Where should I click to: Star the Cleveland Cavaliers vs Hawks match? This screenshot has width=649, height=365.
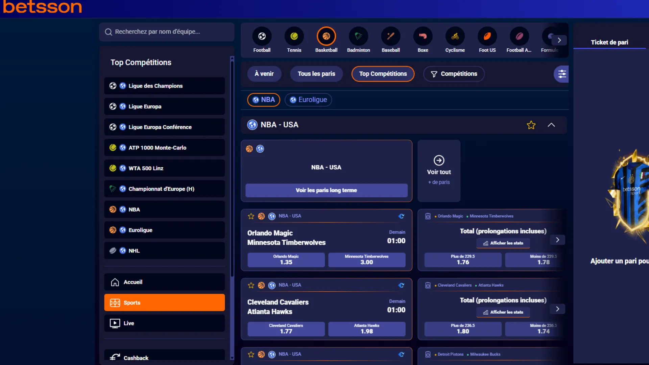click(x=251, y=285)
